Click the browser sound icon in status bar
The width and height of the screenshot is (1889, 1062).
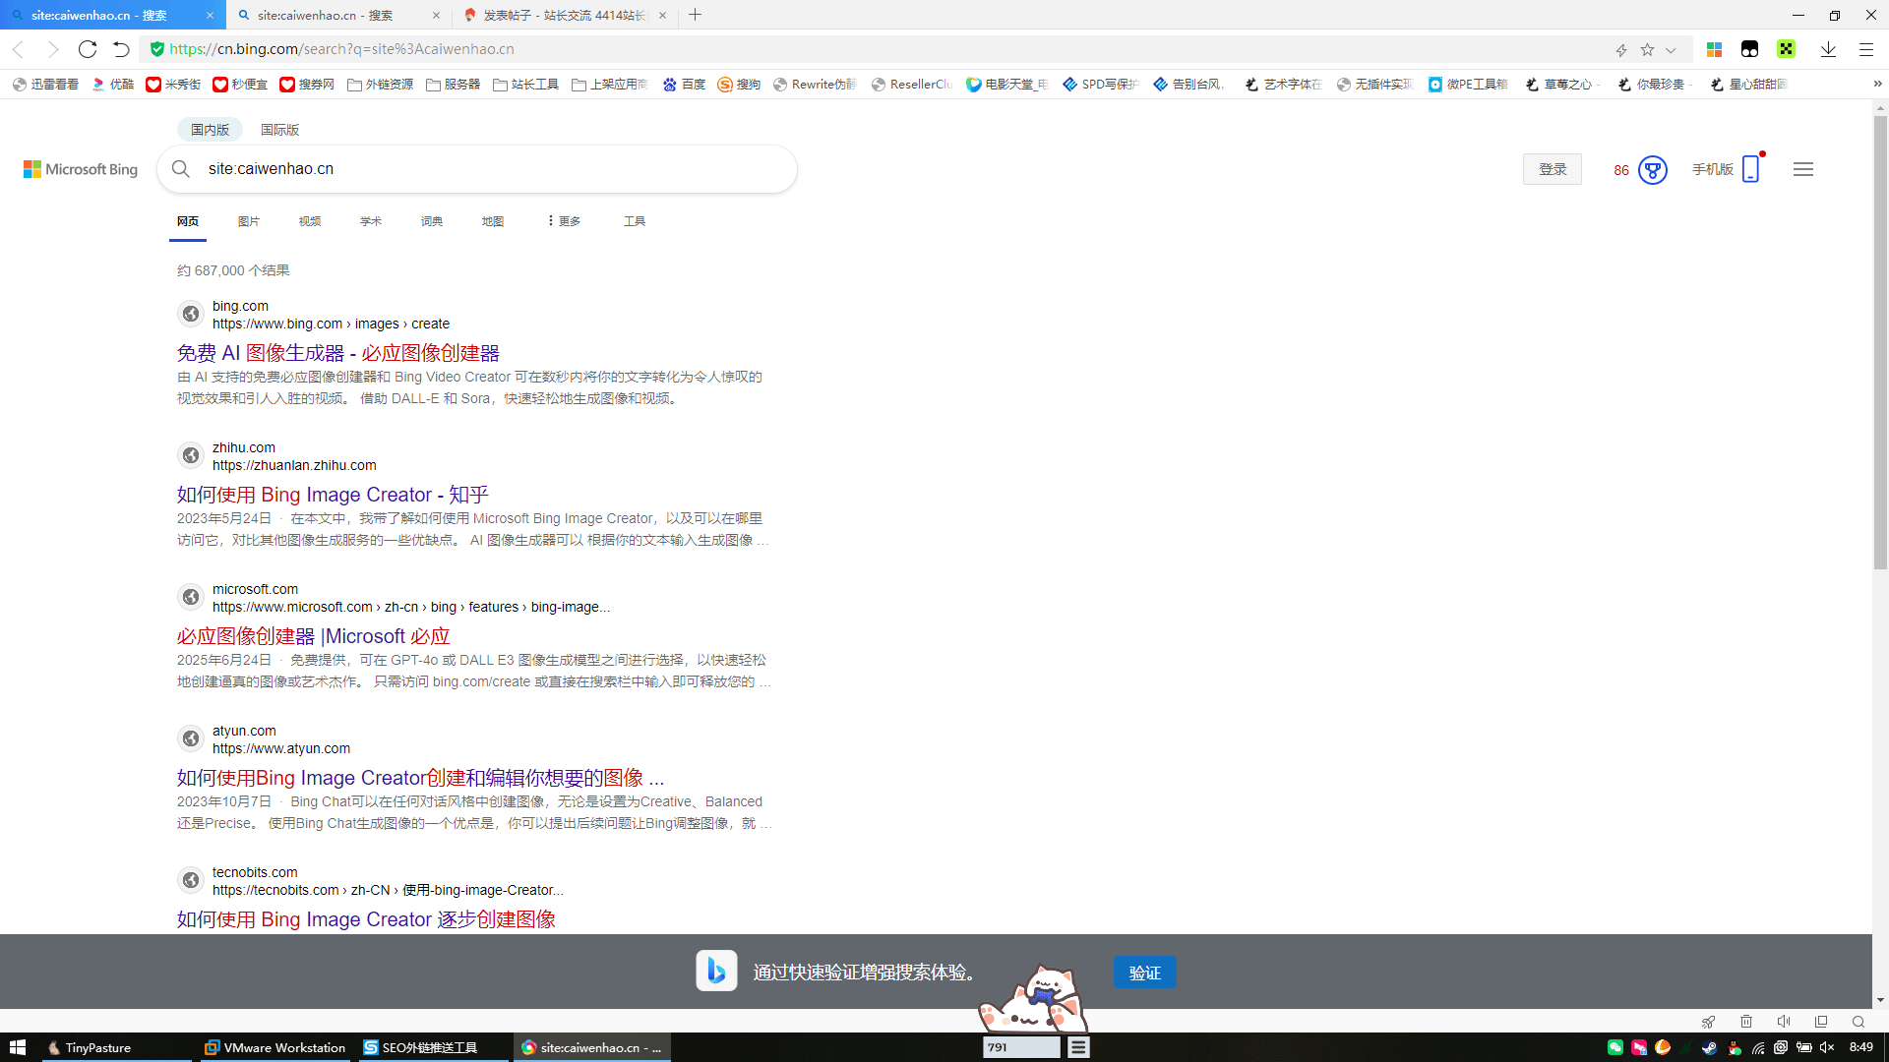[x=1784, y=1022]
